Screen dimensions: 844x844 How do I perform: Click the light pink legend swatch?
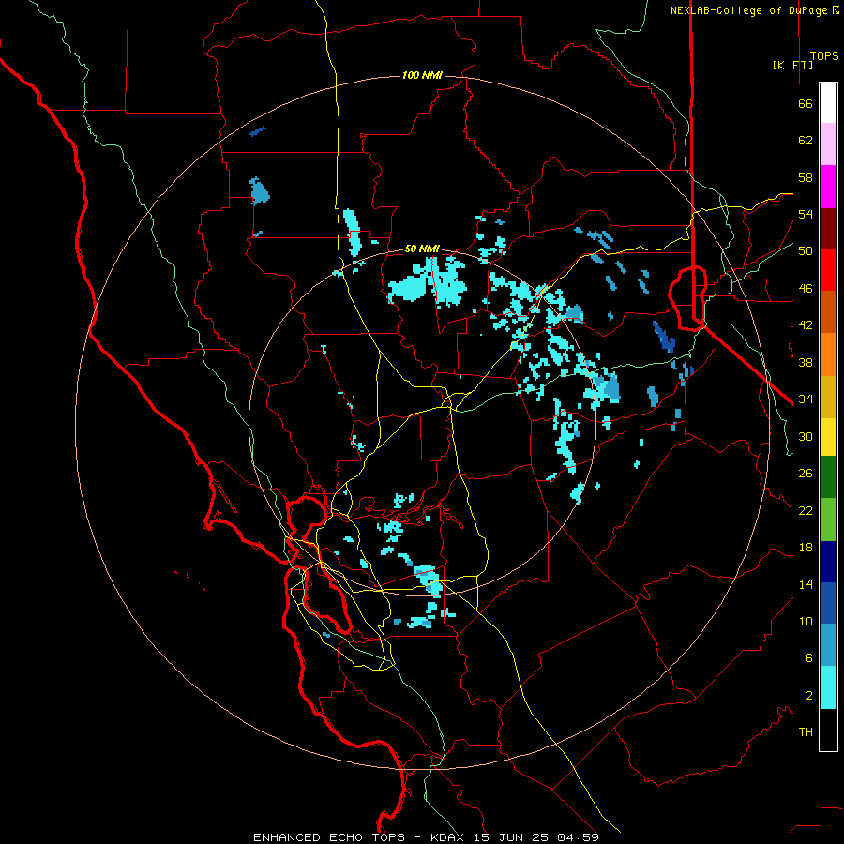point(828,144)
